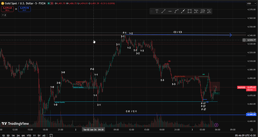
Task: Set range to 6M
Action: pos(23,136)
